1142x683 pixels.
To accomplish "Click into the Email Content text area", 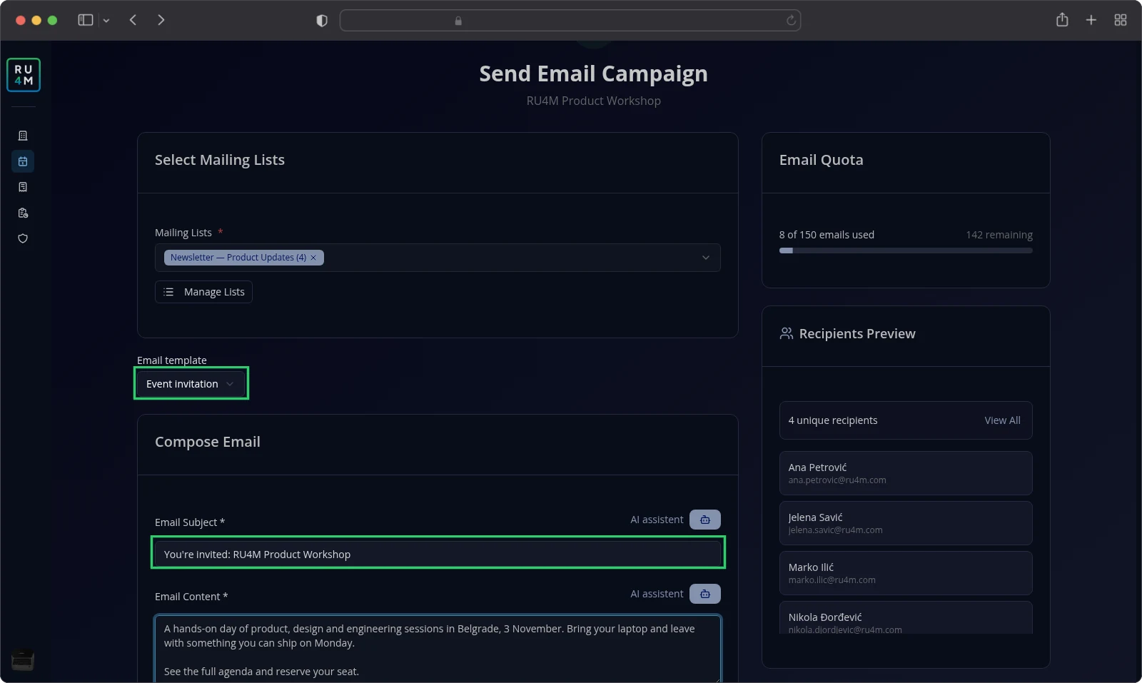I will (x=438, y=649).
